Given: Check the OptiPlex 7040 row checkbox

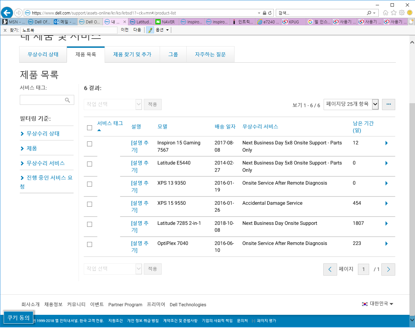Looking at the screenshot, I should tap(89, 245).
